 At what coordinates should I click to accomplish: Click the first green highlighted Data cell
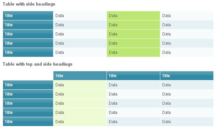tap(133, 16)
